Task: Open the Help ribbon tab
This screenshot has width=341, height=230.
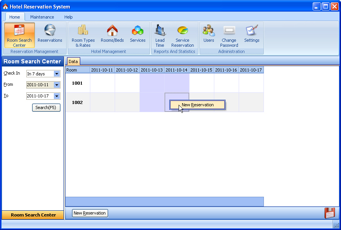Action: (69, 17)
